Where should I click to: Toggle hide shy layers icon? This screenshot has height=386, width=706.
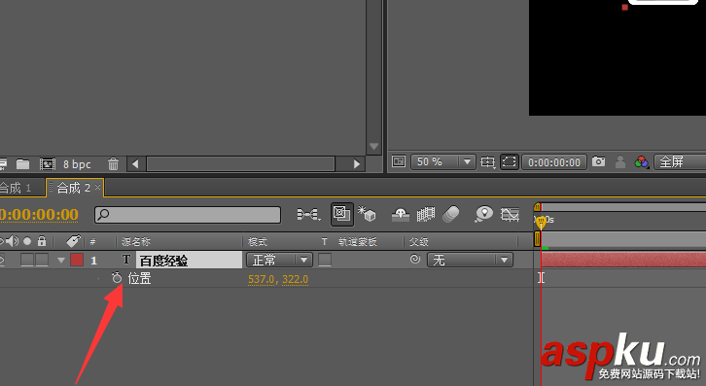click(x=401, y=215)
